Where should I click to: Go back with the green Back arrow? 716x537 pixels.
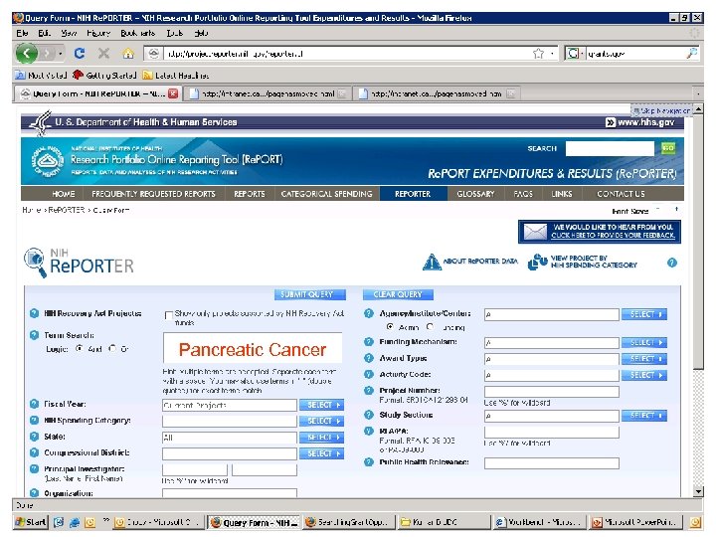[x=26, y=54]
